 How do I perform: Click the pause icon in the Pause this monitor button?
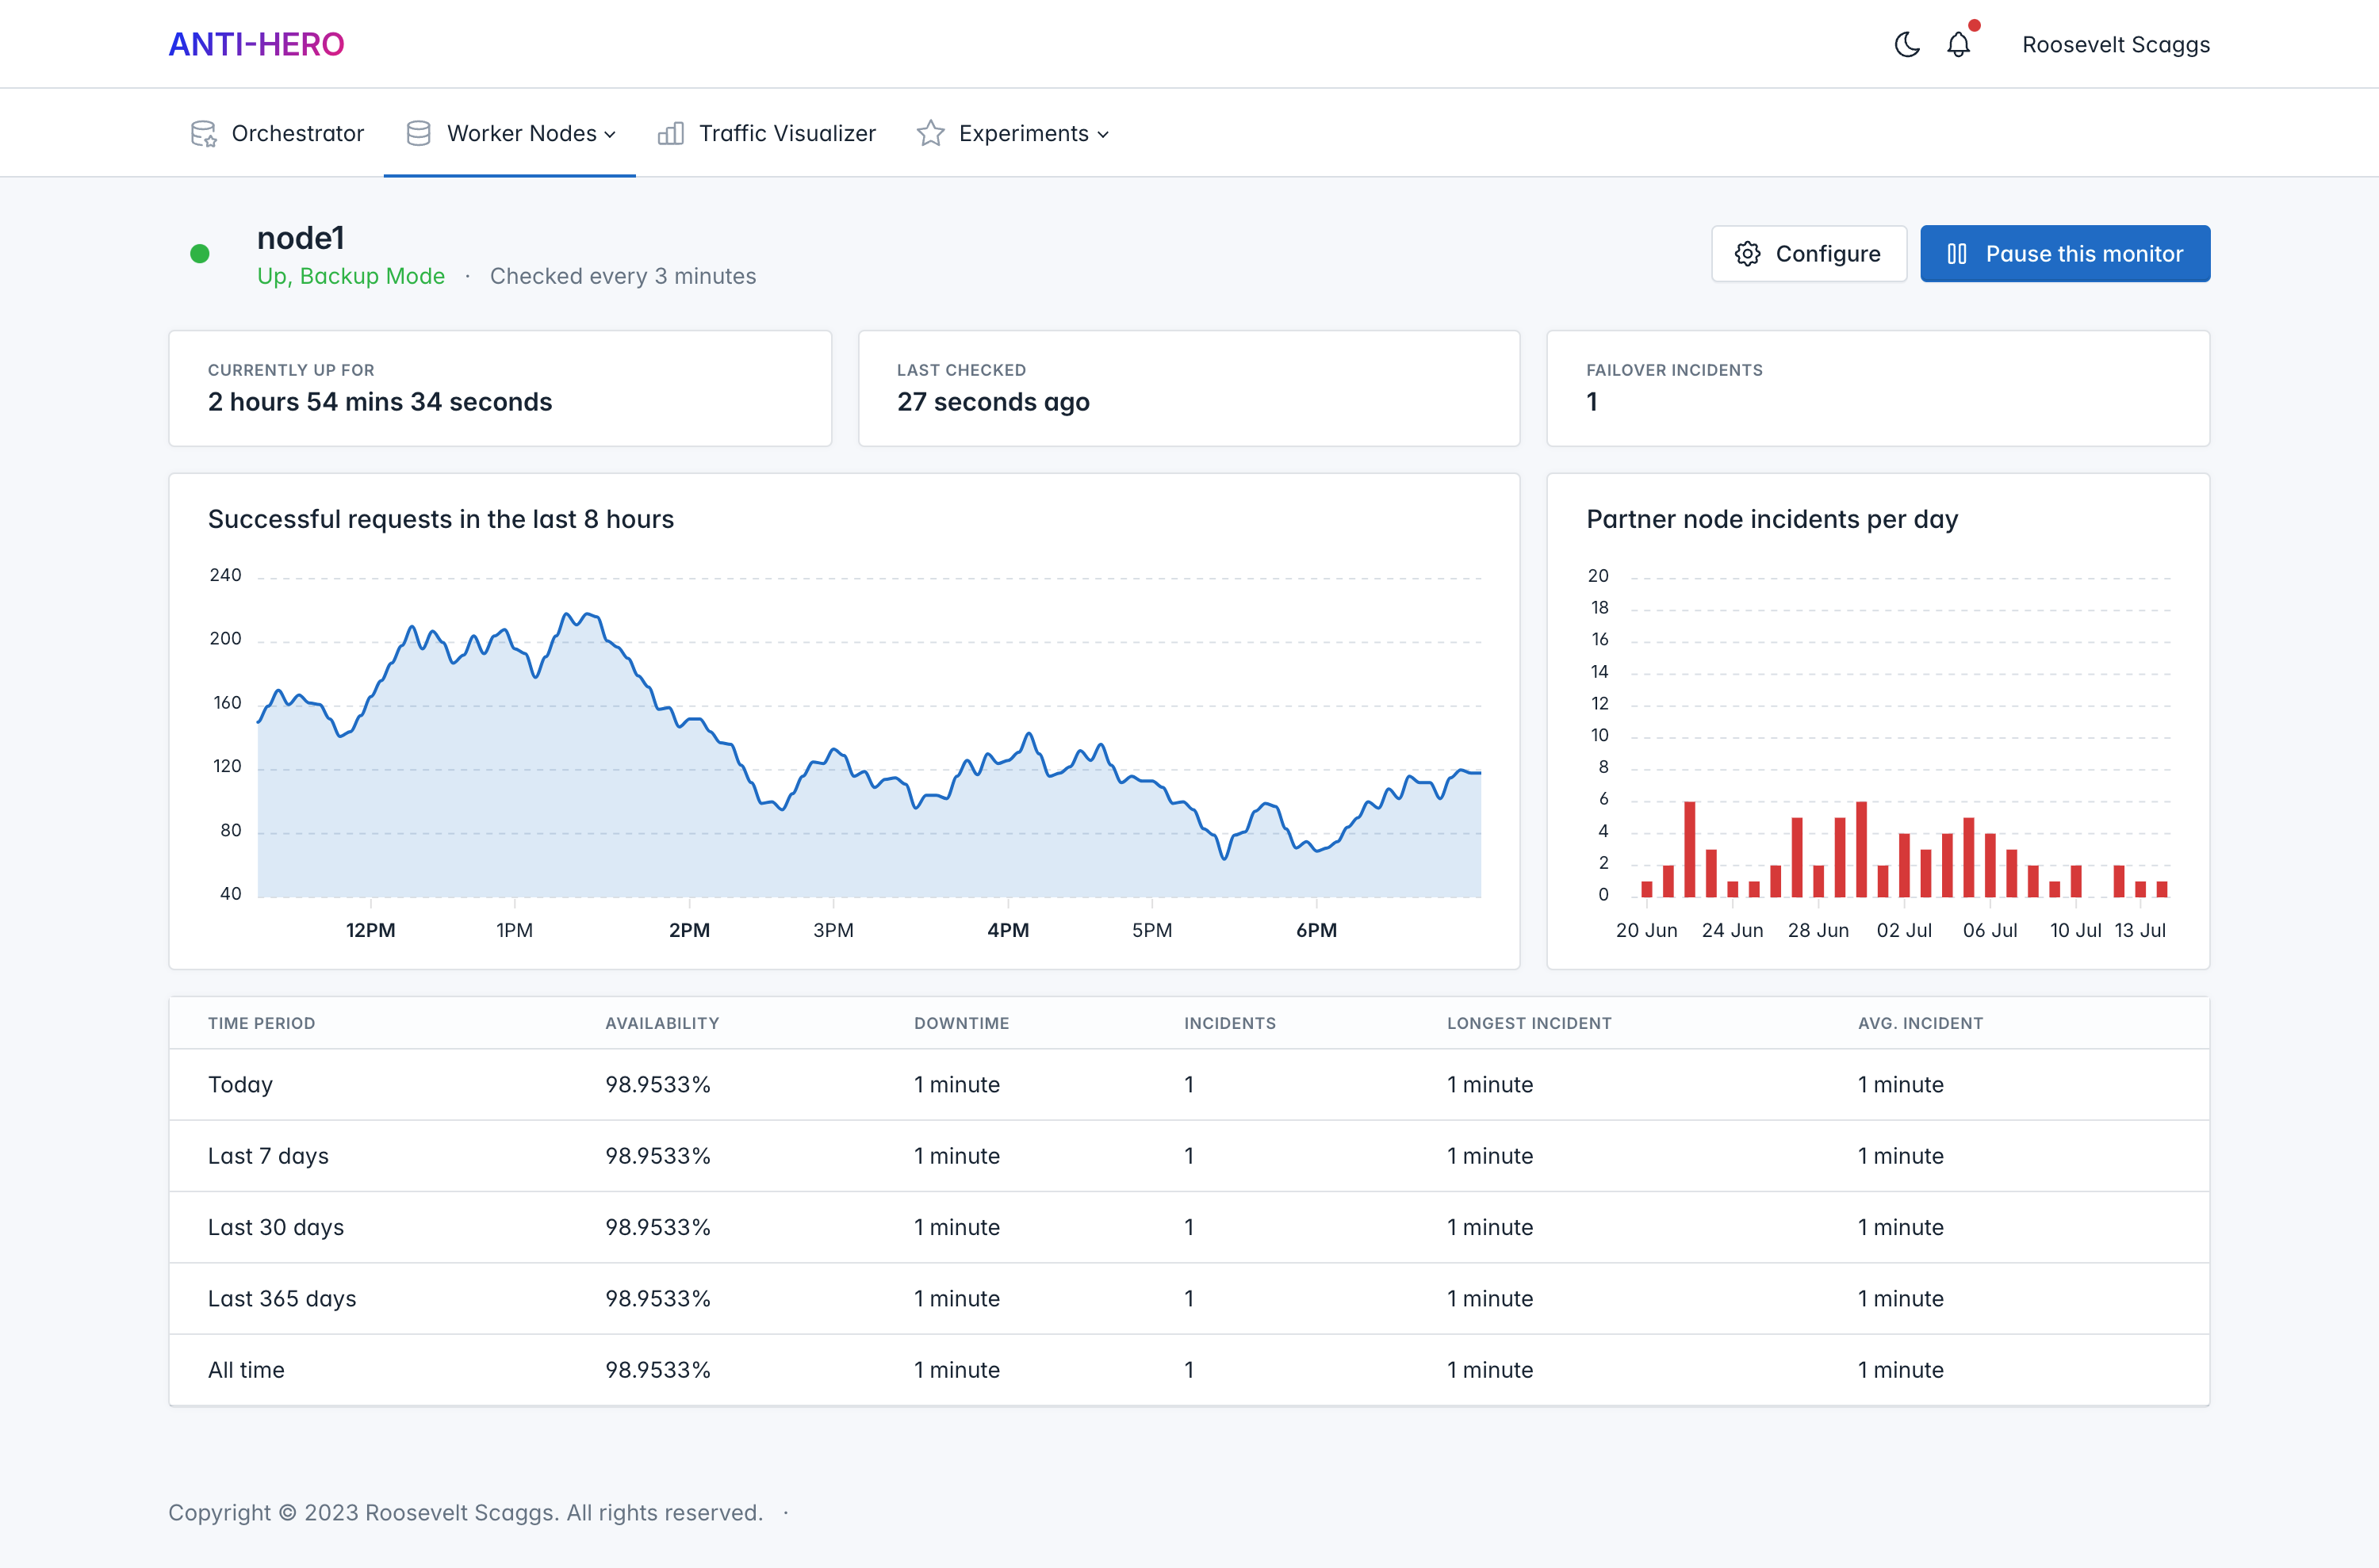[1957, 254]
